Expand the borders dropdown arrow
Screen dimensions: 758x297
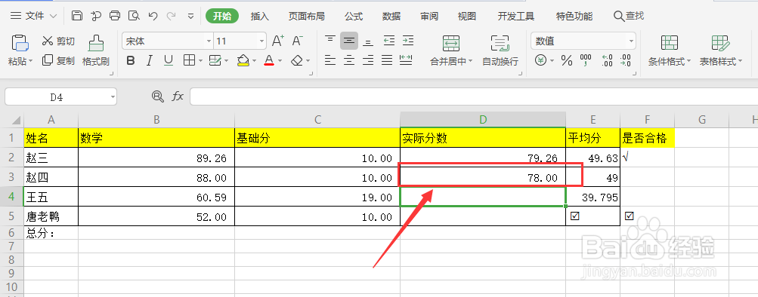200,61
